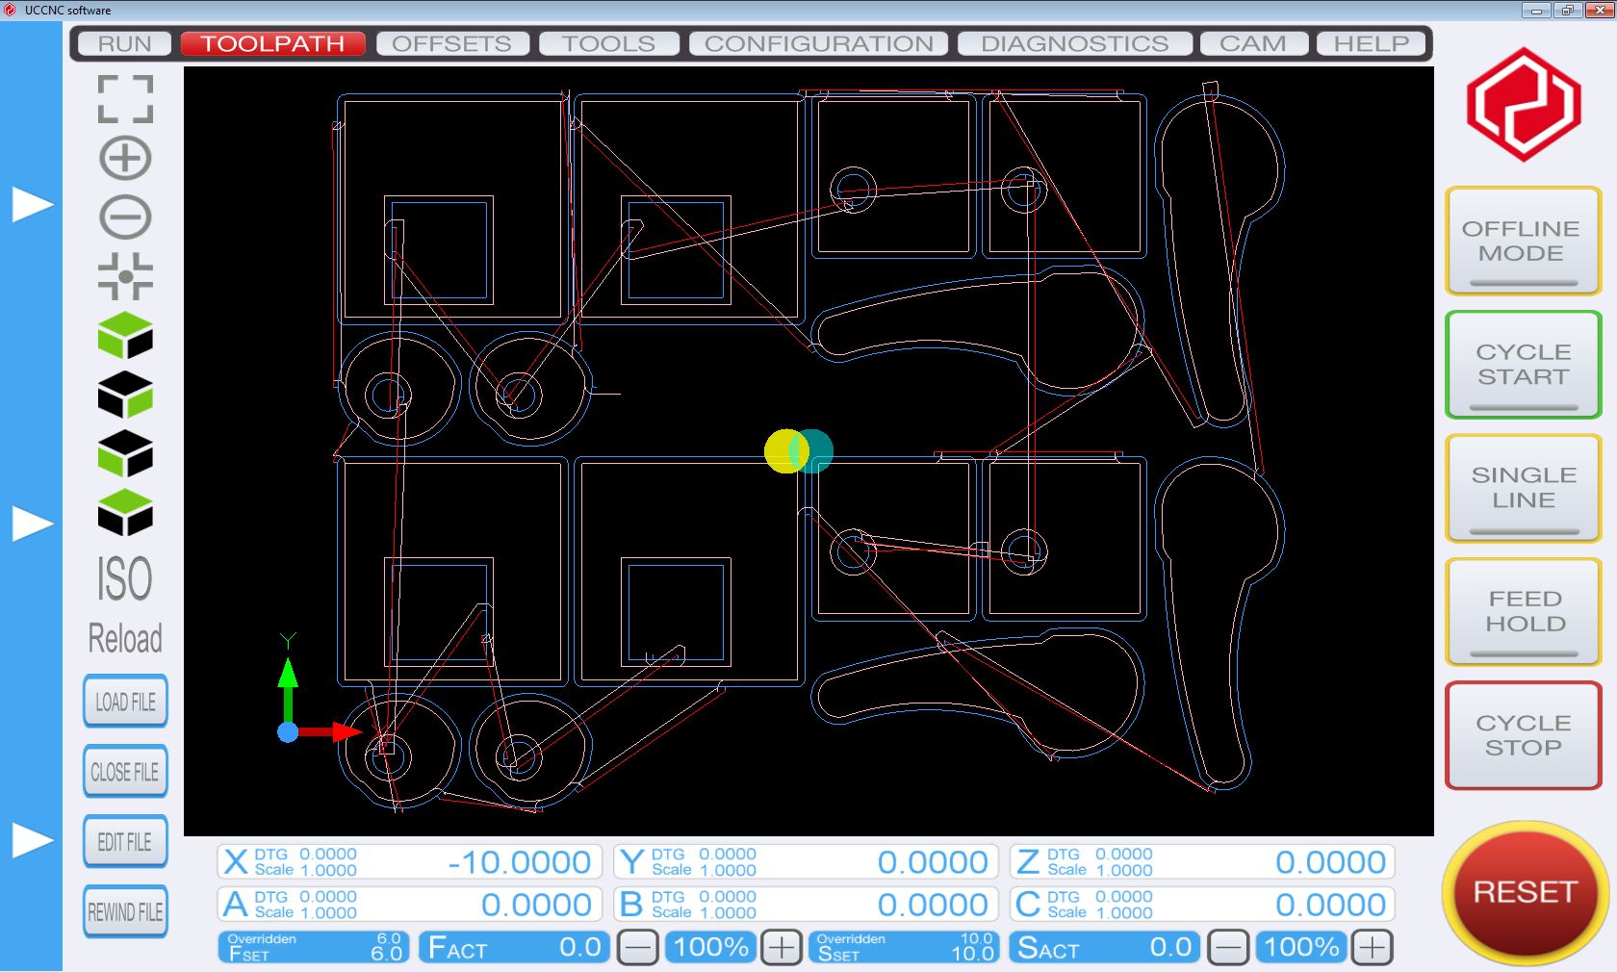Select the cube icon with green top diamond
This screenshot has height=972, width=1617.
tap(126, 513)
